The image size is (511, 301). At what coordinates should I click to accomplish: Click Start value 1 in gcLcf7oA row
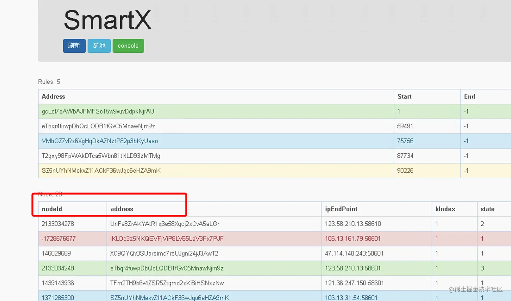pos(399,111)
